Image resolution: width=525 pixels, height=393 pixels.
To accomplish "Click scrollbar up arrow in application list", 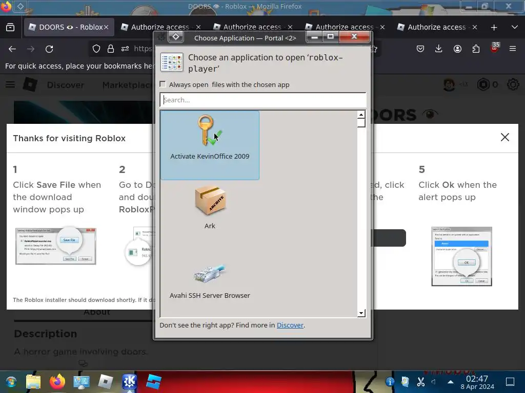I will (361, 115).
